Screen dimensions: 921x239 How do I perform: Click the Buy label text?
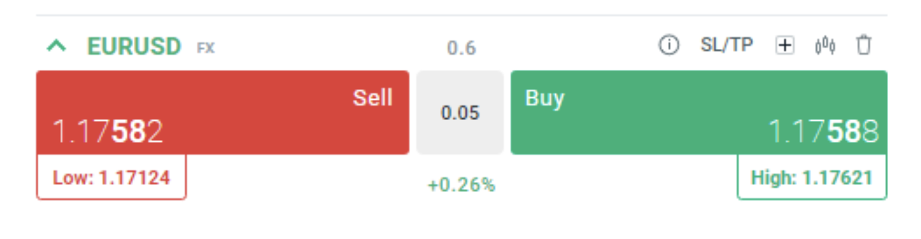click(x=545, y=98)
